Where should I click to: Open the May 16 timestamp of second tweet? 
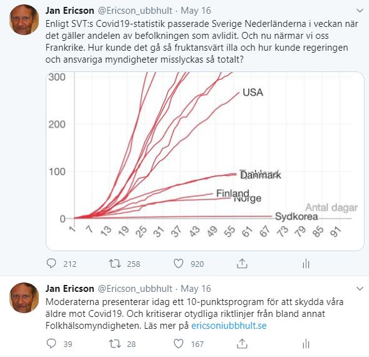pyautogui.click(x=196, y=289)
